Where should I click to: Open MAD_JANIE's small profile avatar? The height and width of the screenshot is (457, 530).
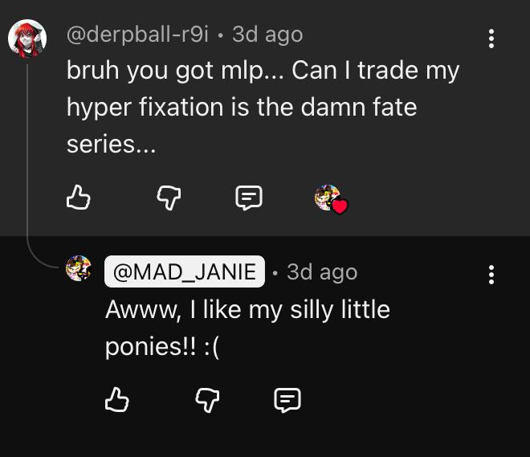pyautogui.click(x=78, y=269)
